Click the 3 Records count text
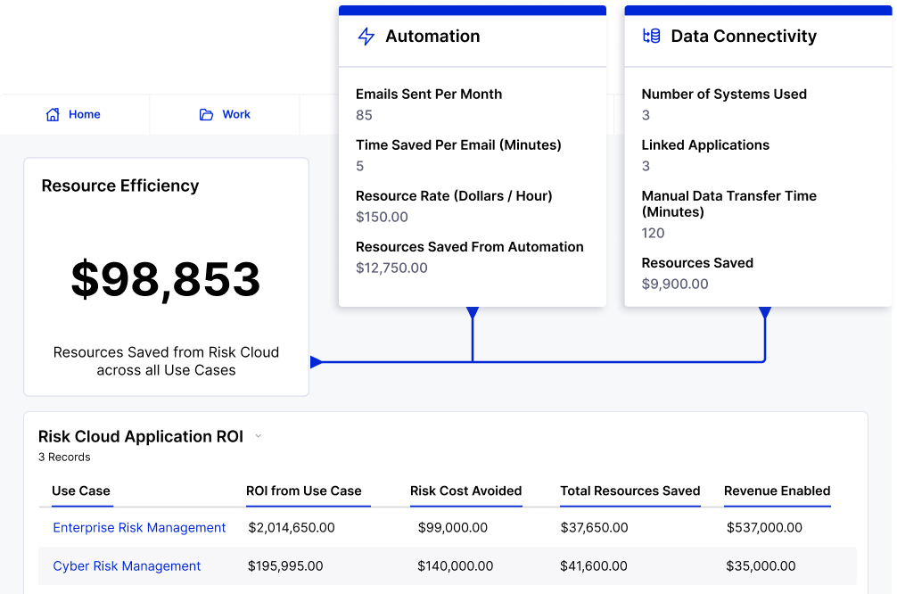This screenshot has width=897, height=594. tap(64, 458)
